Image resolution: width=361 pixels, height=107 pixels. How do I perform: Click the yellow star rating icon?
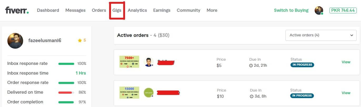[x=80, y=41]
